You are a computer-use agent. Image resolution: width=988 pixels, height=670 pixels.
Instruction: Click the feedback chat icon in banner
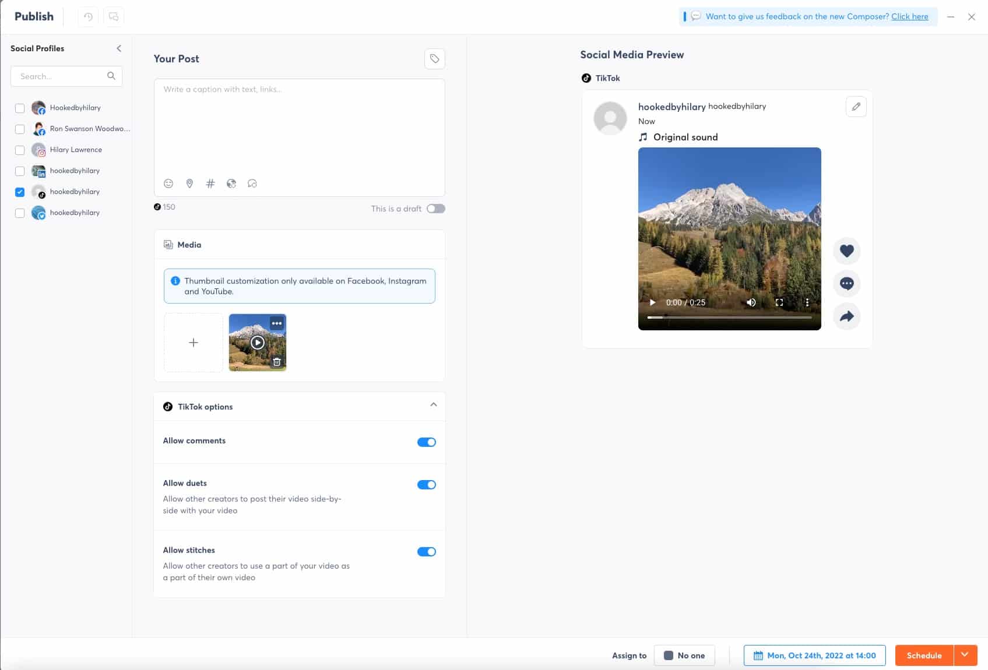pyautogui.click(x=696, y=16)
